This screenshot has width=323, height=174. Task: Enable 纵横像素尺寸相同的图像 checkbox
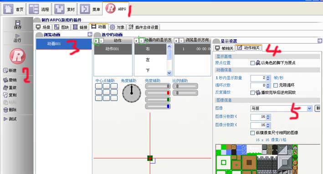click(252, 133)
